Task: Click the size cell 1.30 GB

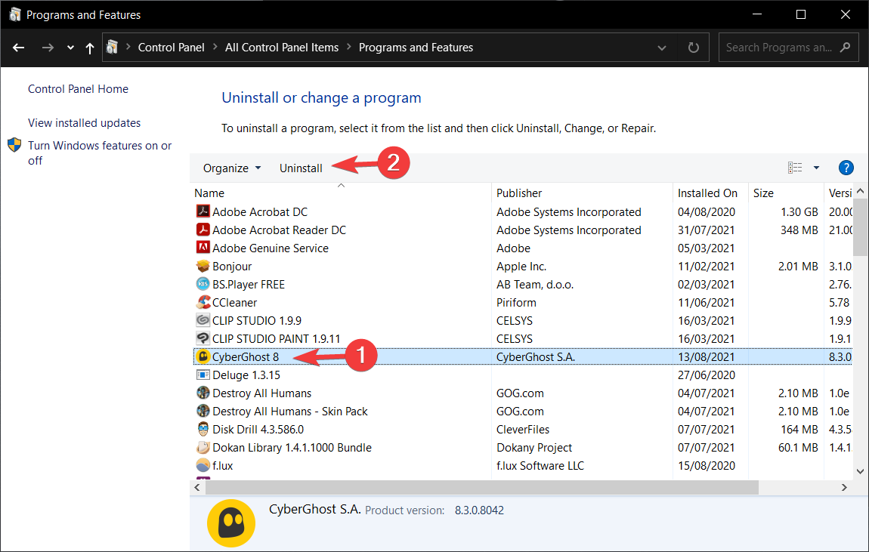Action: (x=799, y=212)
